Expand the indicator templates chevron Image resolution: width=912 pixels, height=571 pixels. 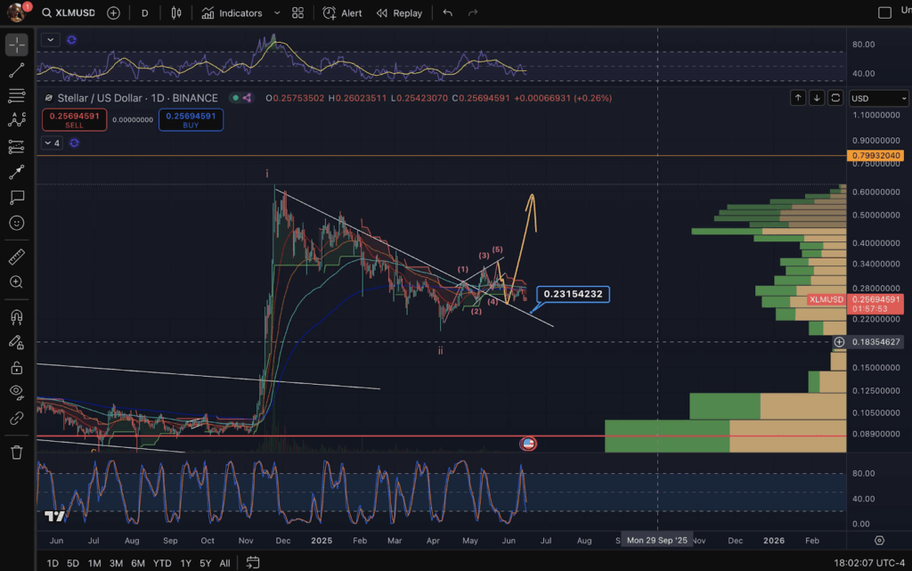coord(277,12)
